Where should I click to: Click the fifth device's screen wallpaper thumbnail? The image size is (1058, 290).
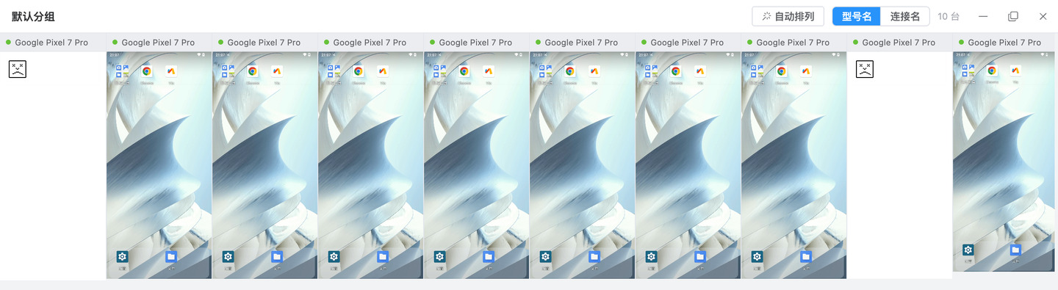[476, 165]
